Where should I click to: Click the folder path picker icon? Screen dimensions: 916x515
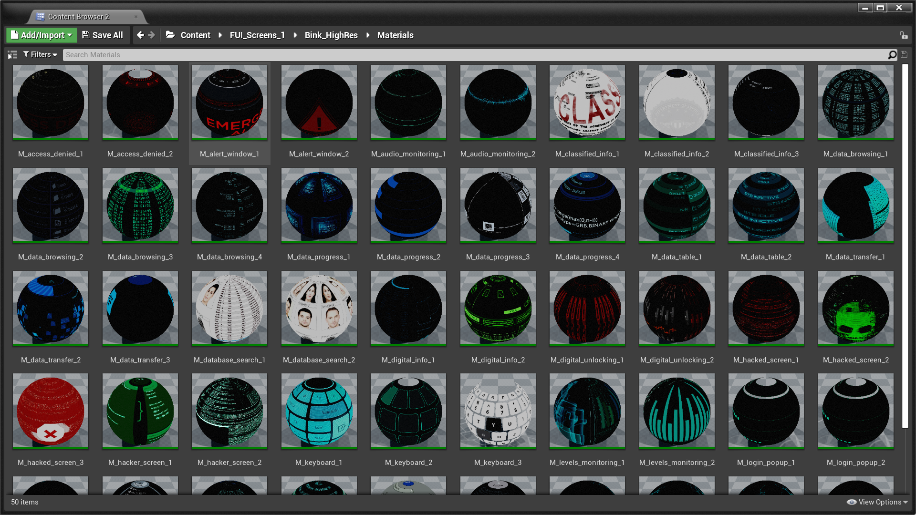point(170,35)
